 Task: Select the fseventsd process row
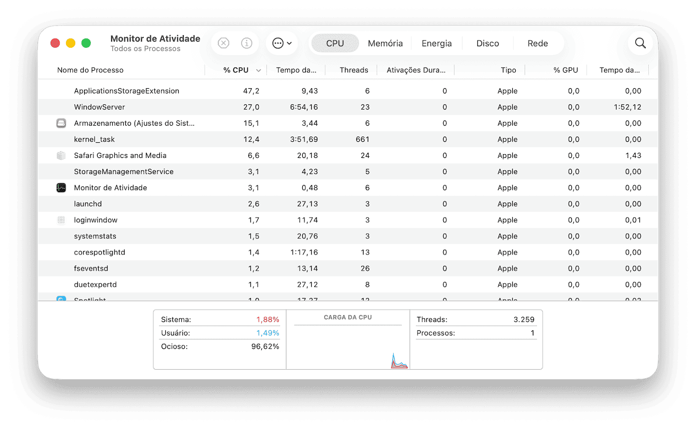coord(348,268)
